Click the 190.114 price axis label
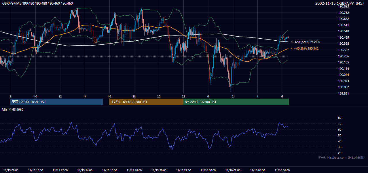This screenshot has height=173, width=368. [343, 69]
